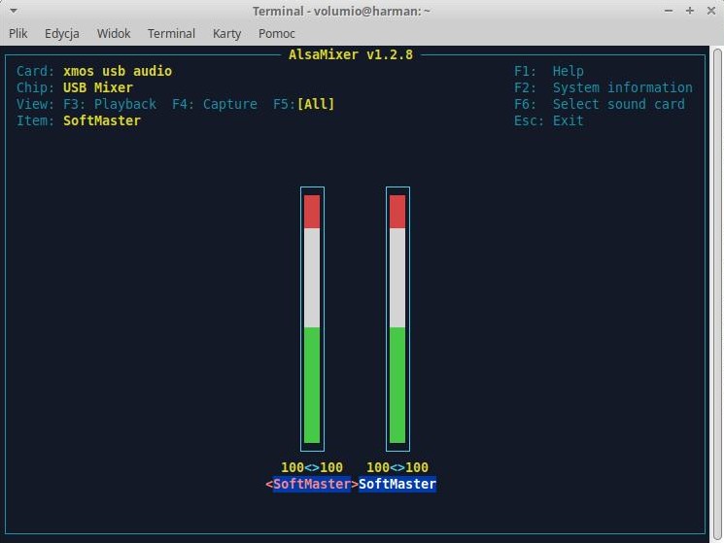The width and height of the screenshot is (724, 543).
Task: Maximize the terminal window
Action: click(x=689, y=11)
